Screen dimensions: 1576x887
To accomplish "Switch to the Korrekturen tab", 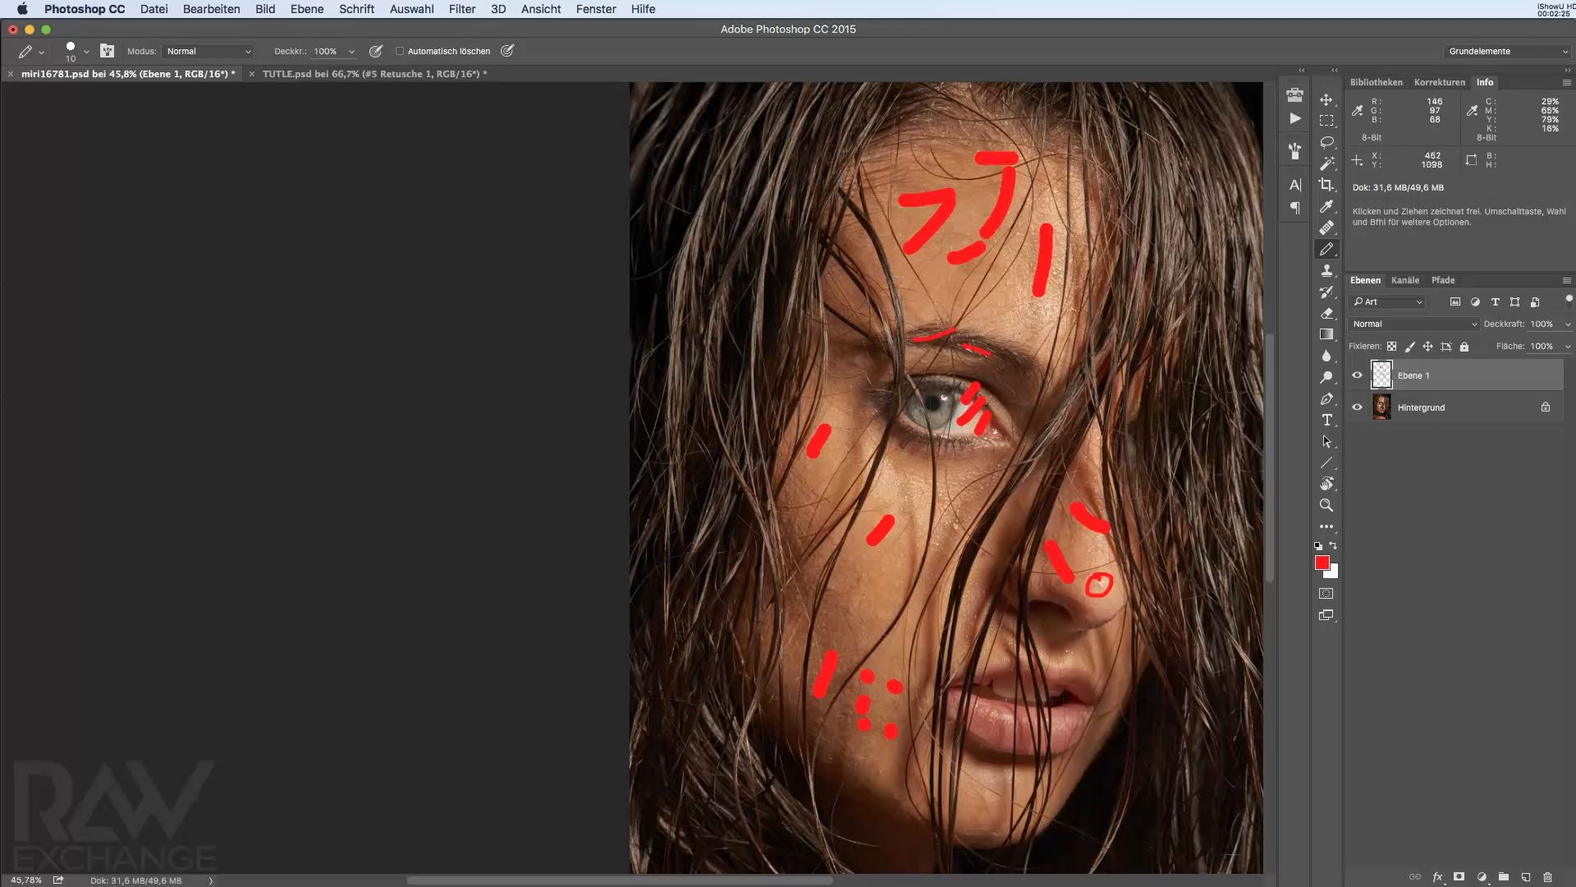I will pos(1440,82).
